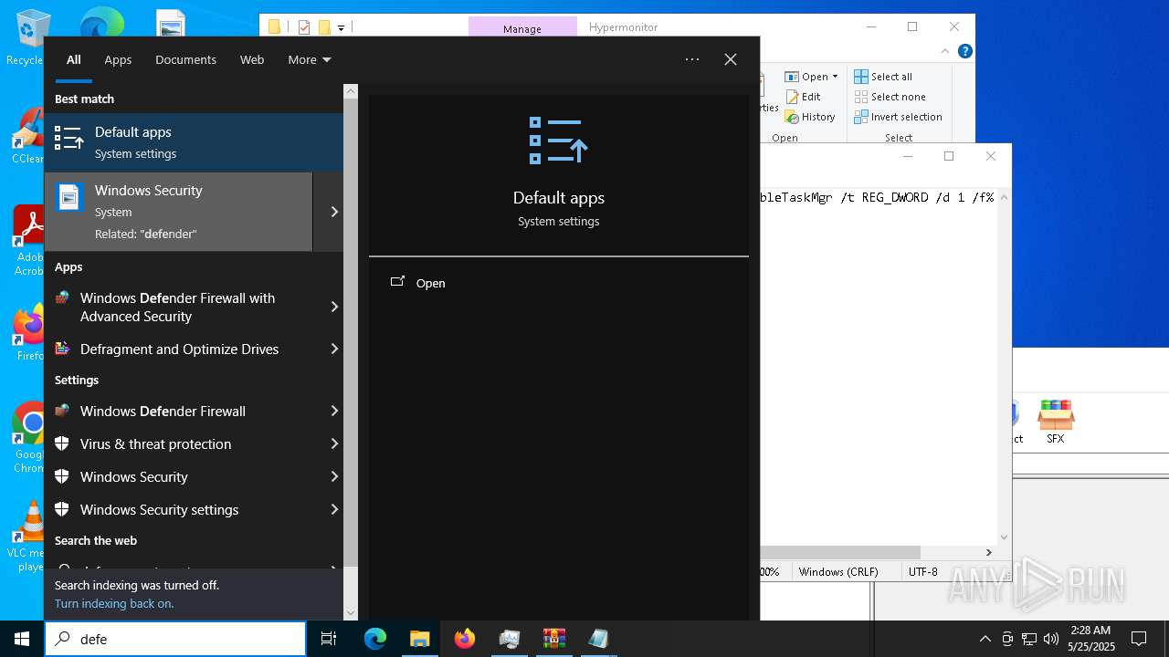This screenshot has width=1169, height=657.
Task: Open Windows Defender Firewall setting
Action: coord(183,411)
